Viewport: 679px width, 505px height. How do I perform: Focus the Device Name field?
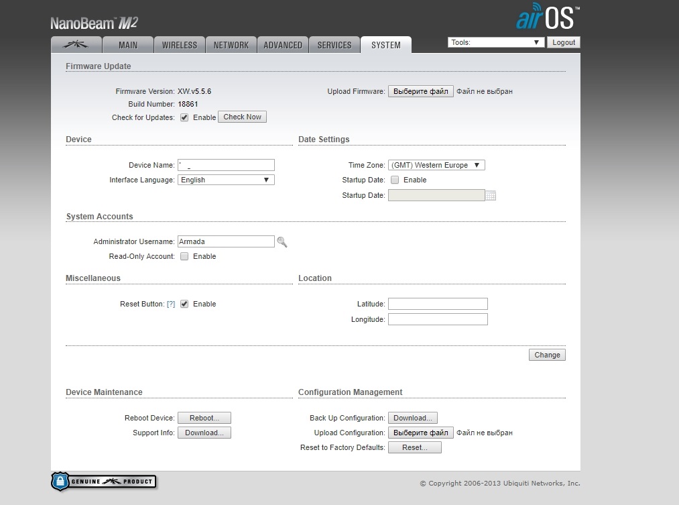coord(226,165)
